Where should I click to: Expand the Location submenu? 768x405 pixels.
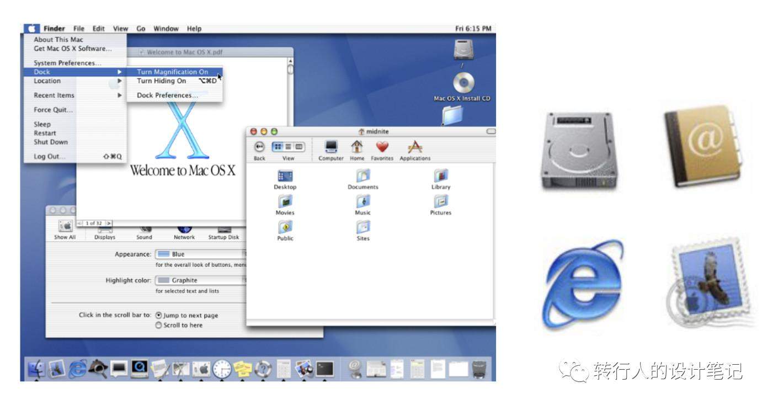(75, 81)
